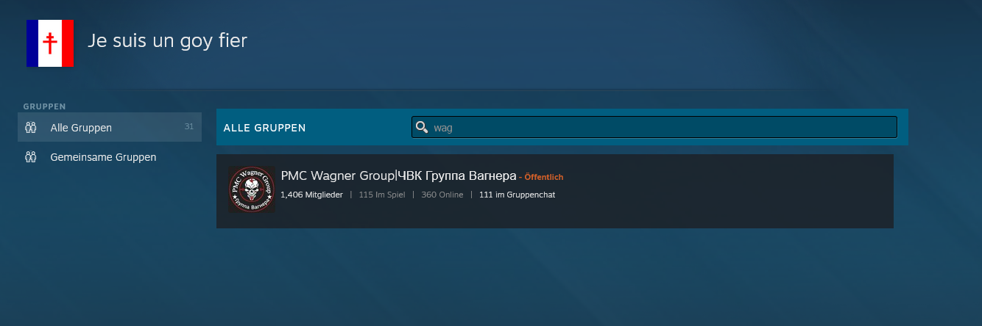
Task: Focus the group search field containing wag
Action: pos(663,128)
